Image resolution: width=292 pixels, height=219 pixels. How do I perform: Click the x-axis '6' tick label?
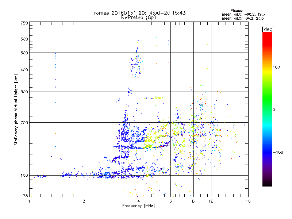(170, 201)
